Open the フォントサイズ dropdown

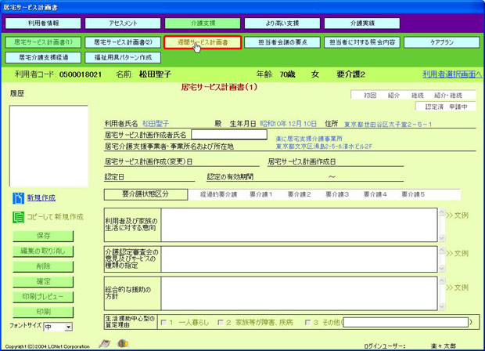point(69,327)
